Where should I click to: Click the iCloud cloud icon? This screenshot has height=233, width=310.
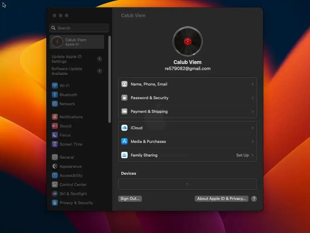pyautogui.click(x=124, y=128)
